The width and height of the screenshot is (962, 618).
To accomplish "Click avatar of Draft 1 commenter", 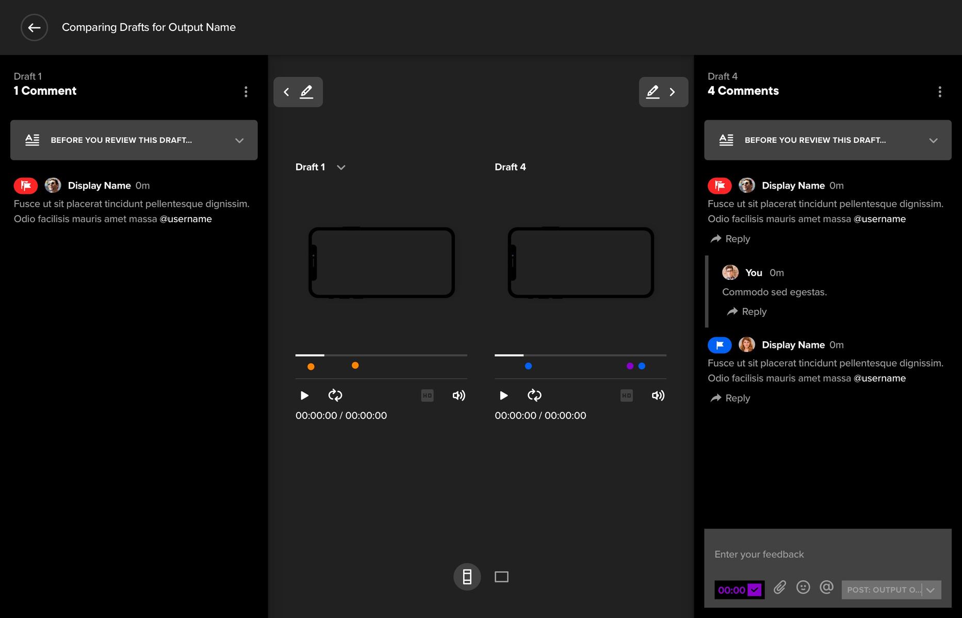I will coord(53,186).
